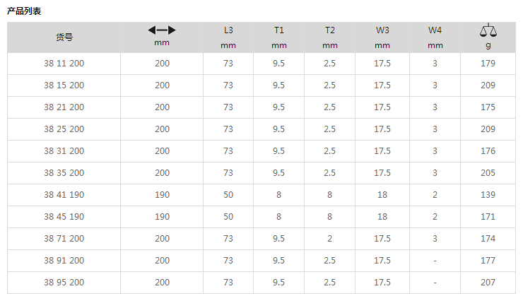The image size is (523, 308).
Task: Click the T1 column header
Action: click(x=279, y=30)
